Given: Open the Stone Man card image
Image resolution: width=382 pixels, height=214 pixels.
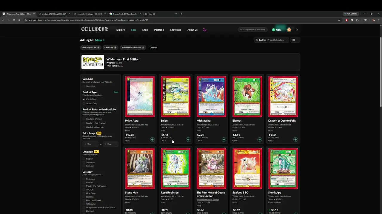Looking at the screenshot, I should pos(140,168).
